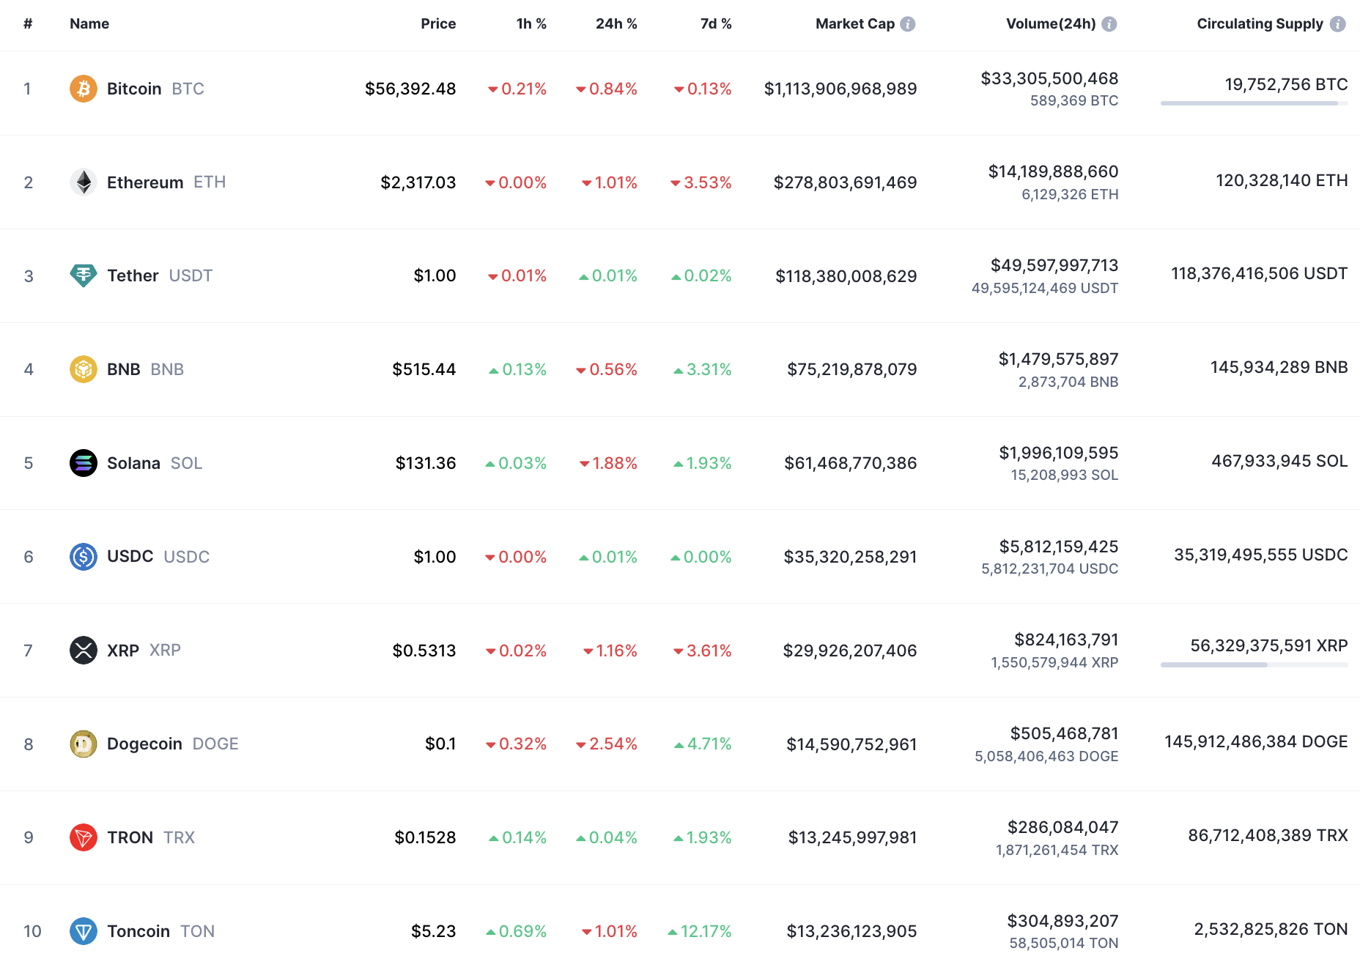Sort by the Name column header
1360x970 pixels.
(89, 24)
